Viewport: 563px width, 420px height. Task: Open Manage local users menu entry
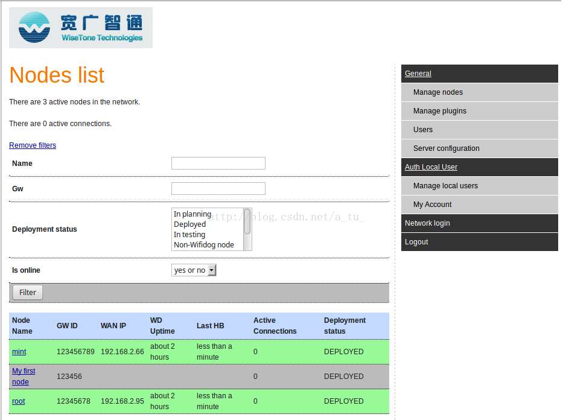point(445,186)
